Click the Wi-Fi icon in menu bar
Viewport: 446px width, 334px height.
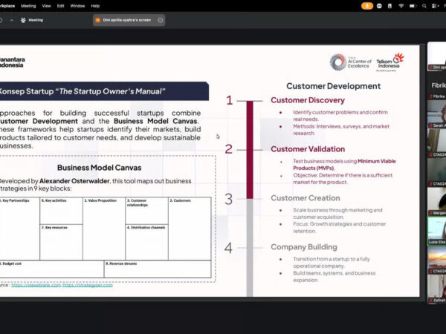pyautogui.click(x=401, y=5)
